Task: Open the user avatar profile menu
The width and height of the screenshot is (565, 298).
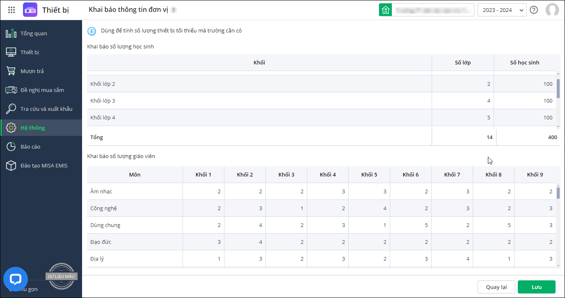Action: click(552, 10)
